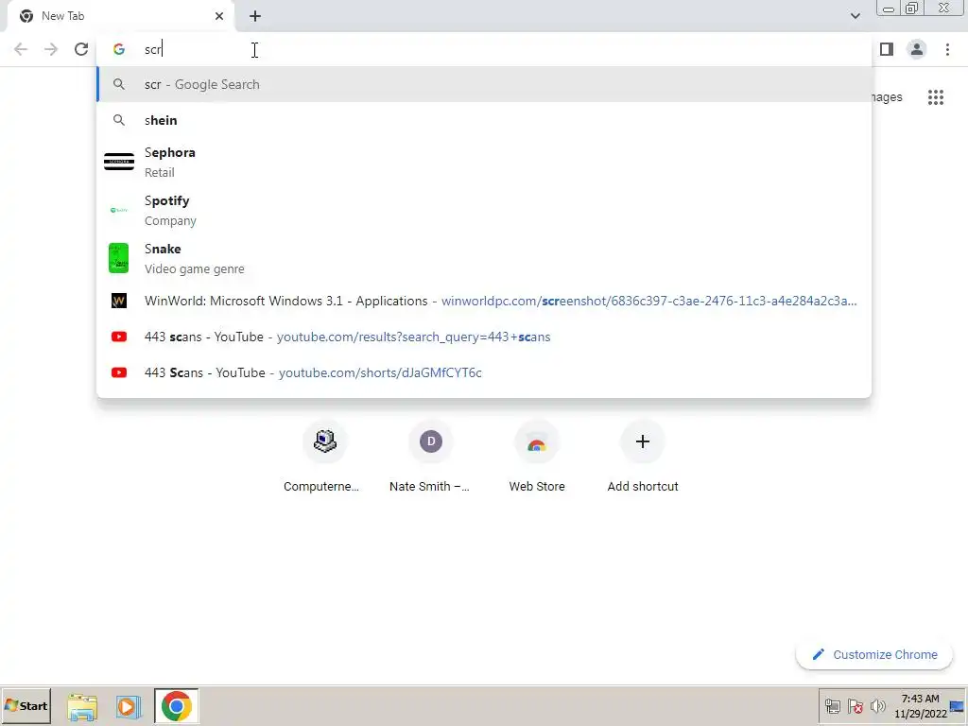Open Windows Explorer from the taskbar
Image resolution: width=968 pixels, height=726 pixels.
82,706
